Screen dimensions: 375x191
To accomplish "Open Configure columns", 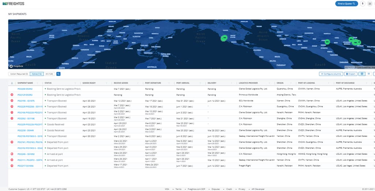I will pyautogui.click(x=331, y=74).
